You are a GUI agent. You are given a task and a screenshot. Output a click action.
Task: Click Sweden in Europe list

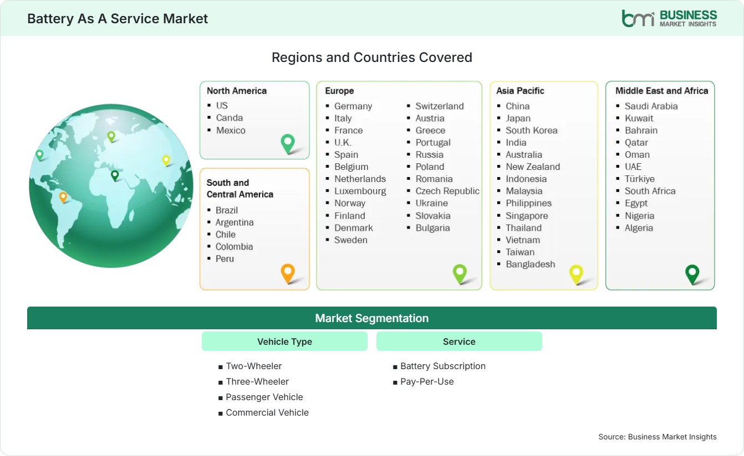coord(350,240)
